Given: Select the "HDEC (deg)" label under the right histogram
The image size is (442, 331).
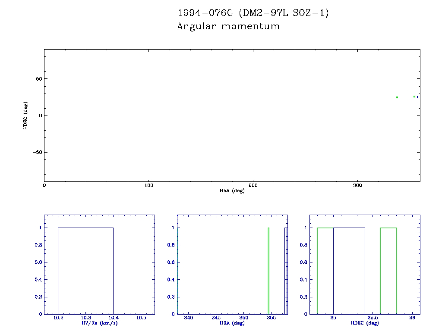Looking at the screenshot, I should (365, 323).
